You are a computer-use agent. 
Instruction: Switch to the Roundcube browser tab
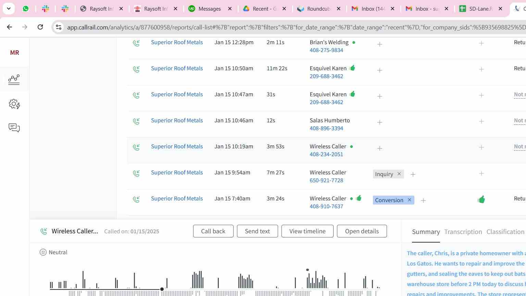319,9
